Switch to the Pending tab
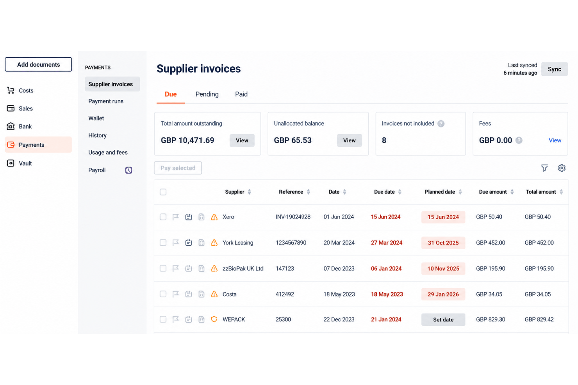The image size is (578, 385). pos(207,94)
